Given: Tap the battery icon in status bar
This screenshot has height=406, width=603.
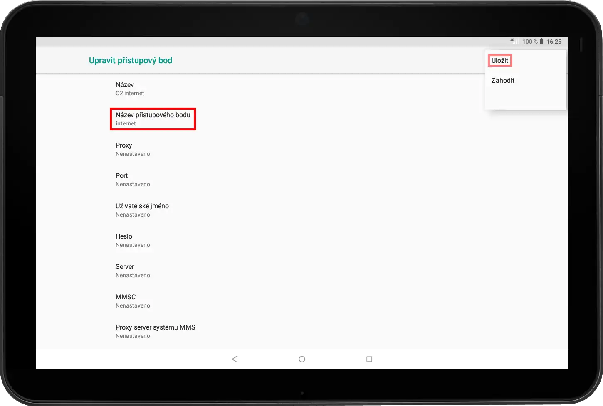Looking at the screenshot, I should point(541,41).
